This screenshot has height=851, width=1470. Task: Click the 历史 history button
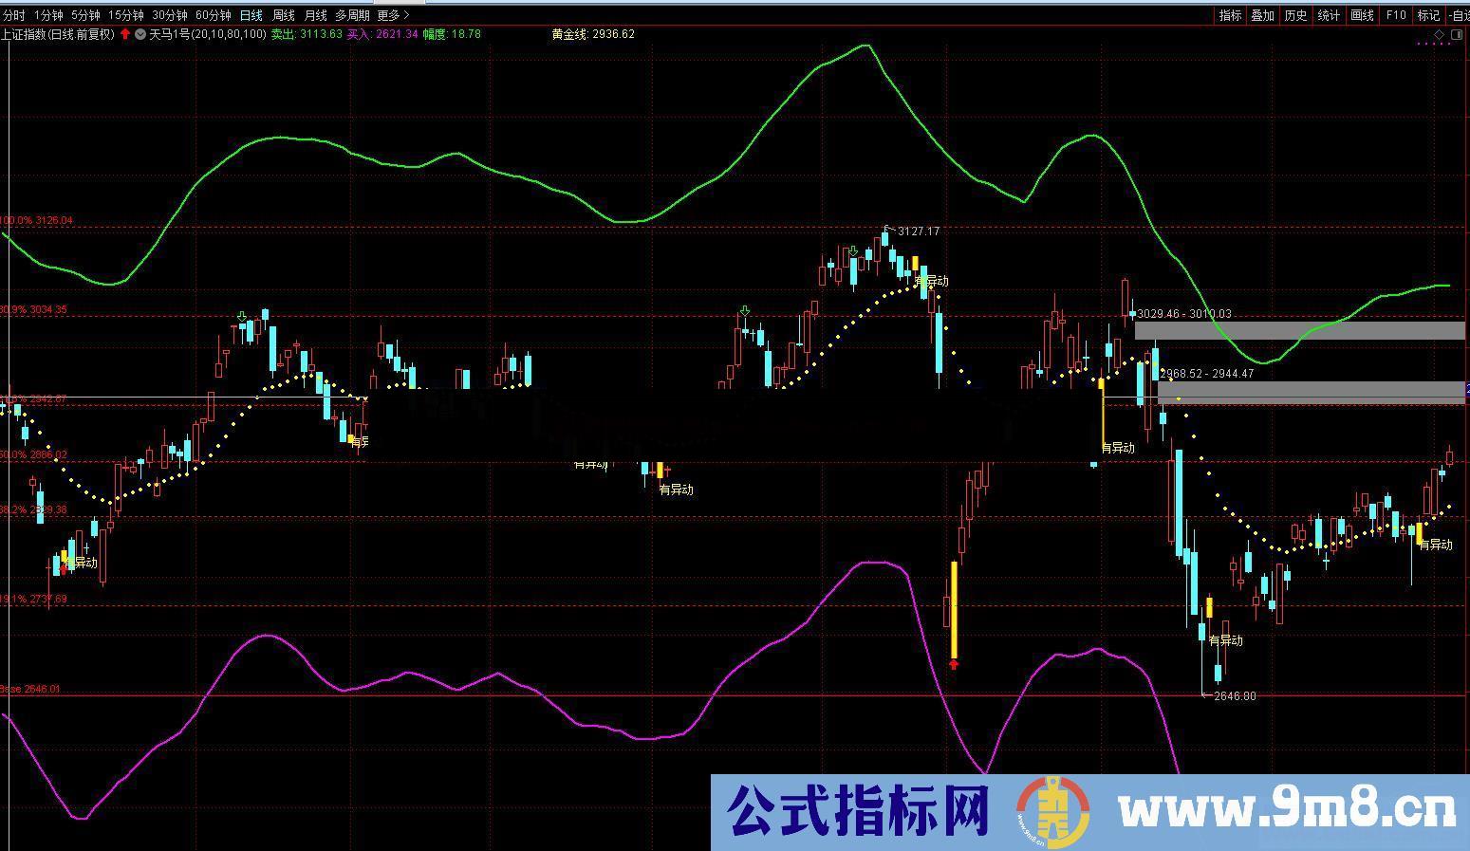[1295, 14]
